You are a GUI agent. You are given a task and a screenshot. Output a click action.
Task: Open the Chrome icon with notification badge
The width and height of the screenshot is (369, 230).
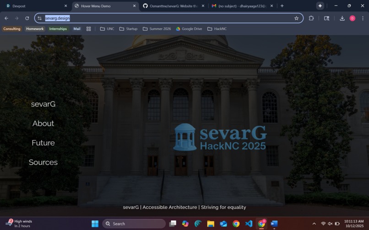(261, 224)
